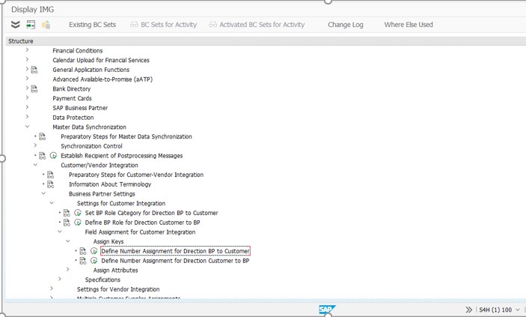Execute Set BP Role Category for Direction BP to Customer

click(x=78, y=213)
